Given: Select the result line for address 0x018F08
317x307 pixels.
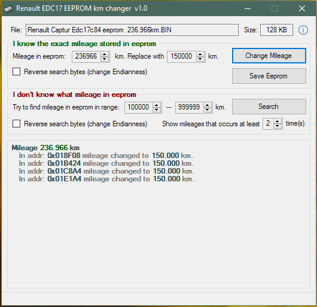Looking at the screenshot, I should [106, 156].
